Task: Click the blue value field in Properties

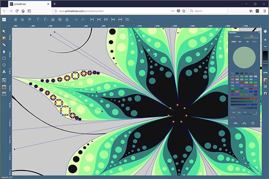Action: [245, 112]
